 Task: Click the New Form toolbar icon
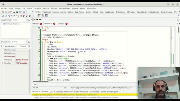(6, 12)
